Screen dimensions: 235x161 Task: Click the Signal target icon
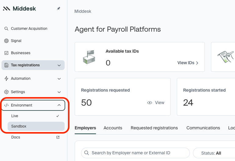coord(6,41)
